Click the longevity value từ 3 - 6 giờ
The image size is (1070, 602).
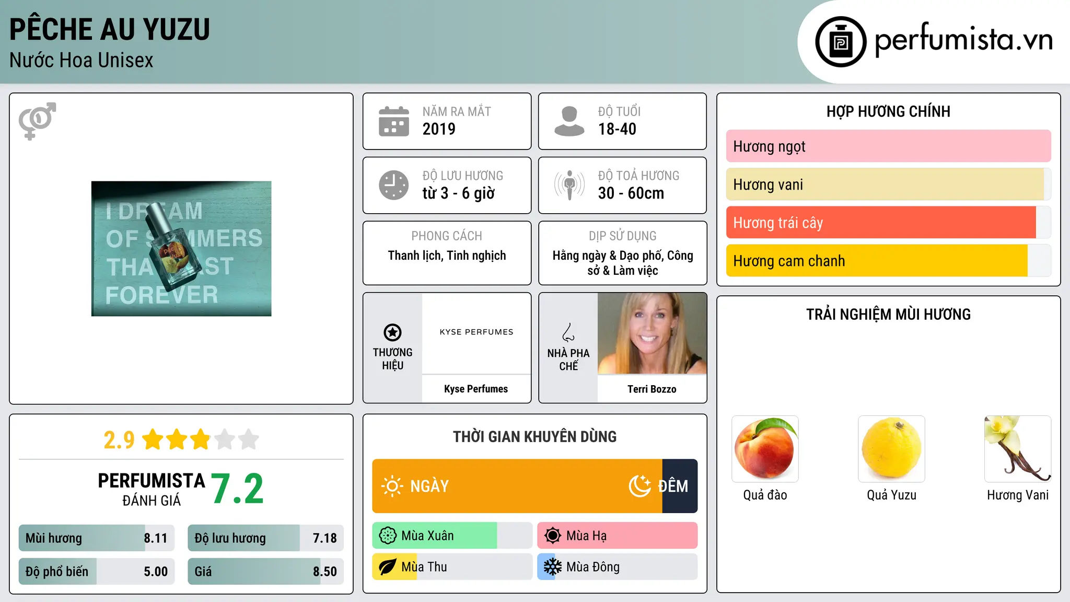459,193
